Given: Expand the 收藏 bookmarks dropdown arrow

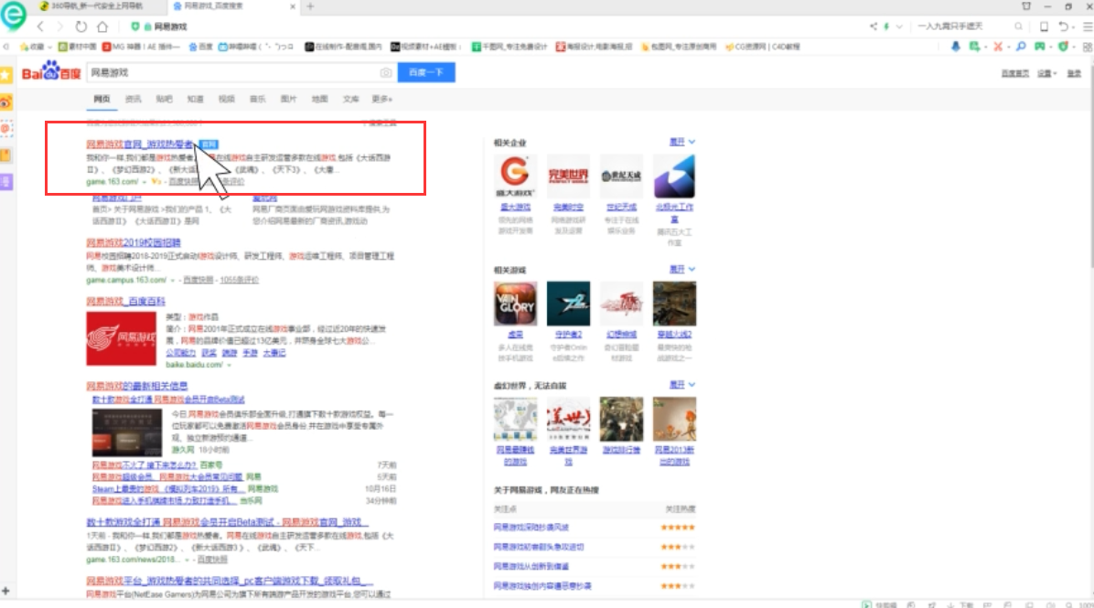Looking at the screenshot, I should pyautogui.click(x=49, y=47).
